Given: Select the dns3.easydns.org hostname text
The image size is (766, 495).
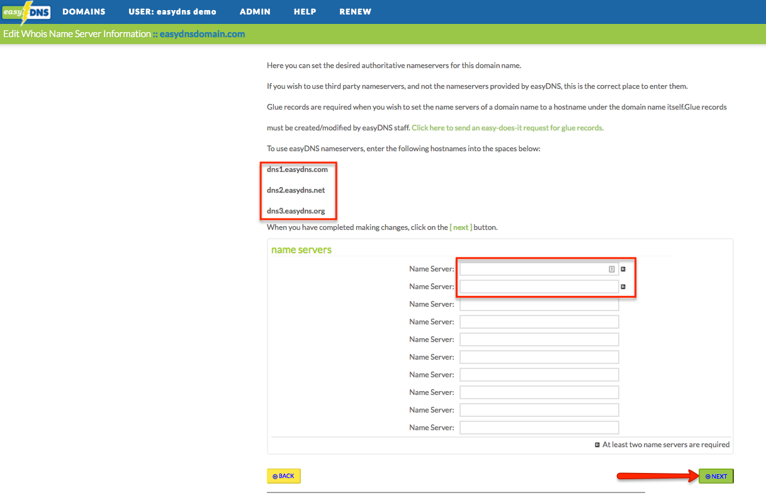Looking at the screenshot, I should point(296,211).
